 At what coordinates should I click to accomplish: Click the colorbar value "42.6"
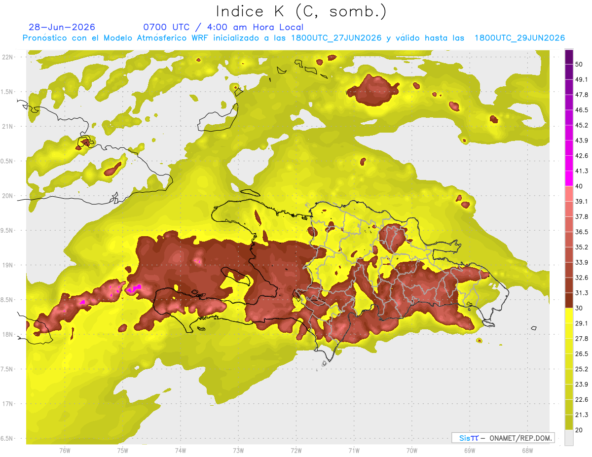[582, 156]
